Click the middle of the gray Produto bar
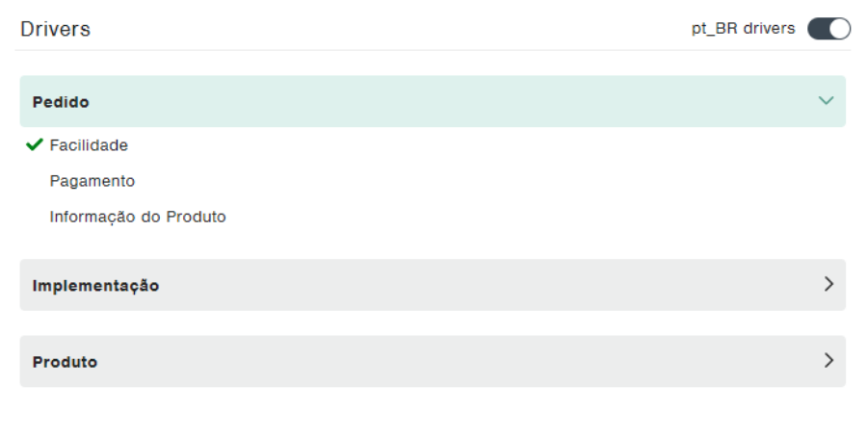Viewport: 867px width, 437px height. tap(433, 362)
